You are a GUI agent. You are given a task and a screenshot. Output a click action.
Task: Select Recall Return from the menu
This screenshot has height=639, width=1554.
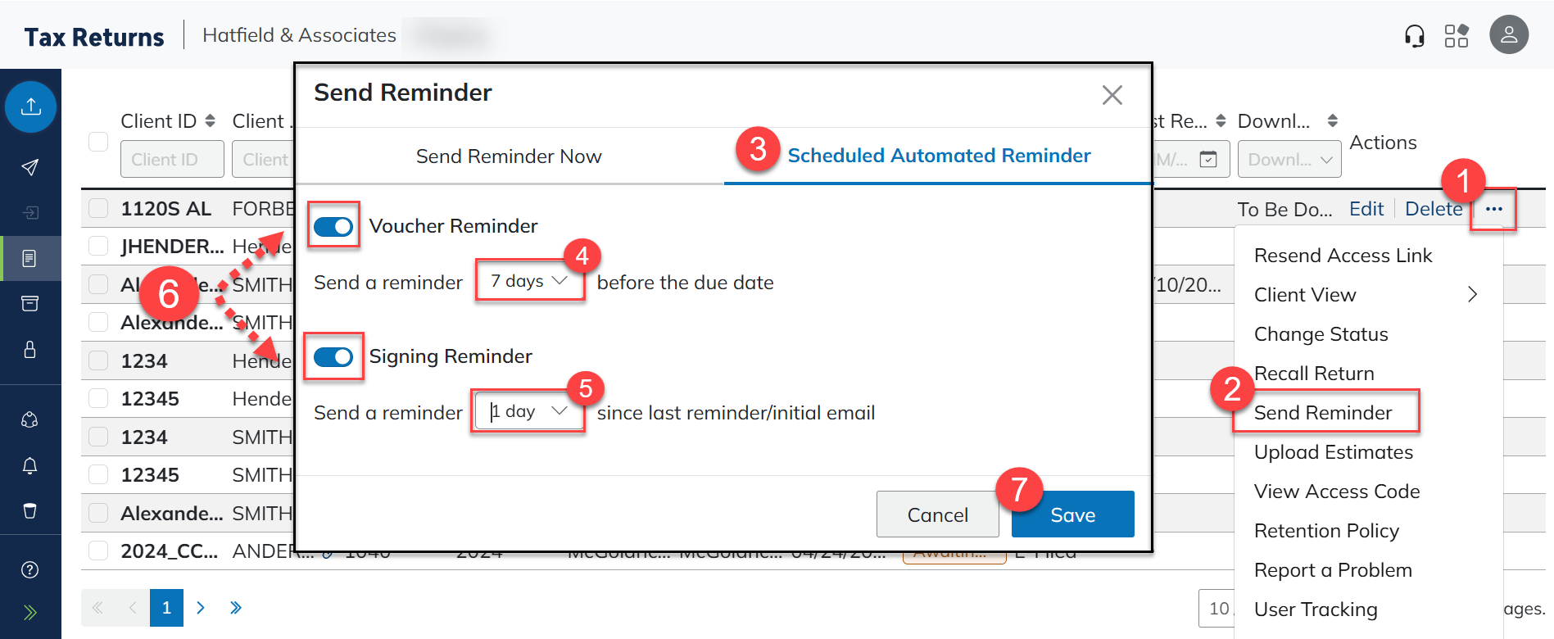click(x=1314, y=374)
